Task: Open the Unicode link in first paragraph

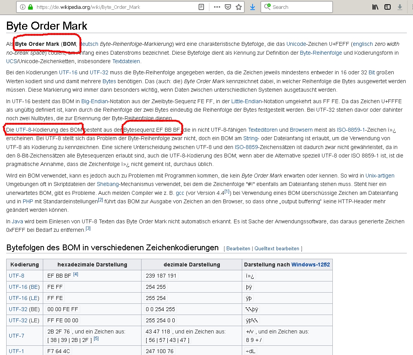Action: tap(296, 44)
